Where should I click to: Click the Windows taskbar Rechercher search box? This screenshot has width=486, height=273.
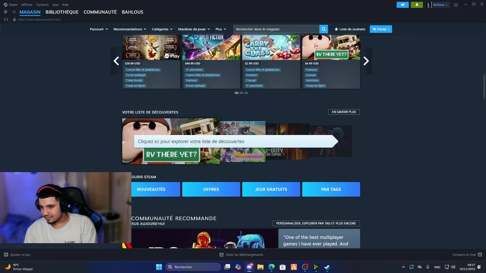click(193, 267)
